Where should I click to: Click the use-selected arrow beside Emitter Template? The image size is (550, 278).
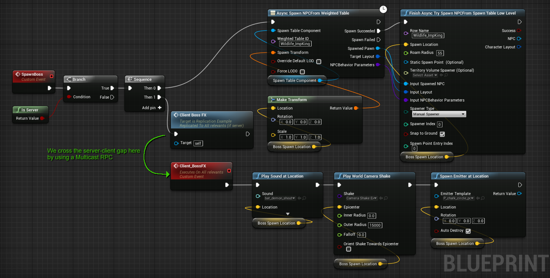(x=478, y=198)
